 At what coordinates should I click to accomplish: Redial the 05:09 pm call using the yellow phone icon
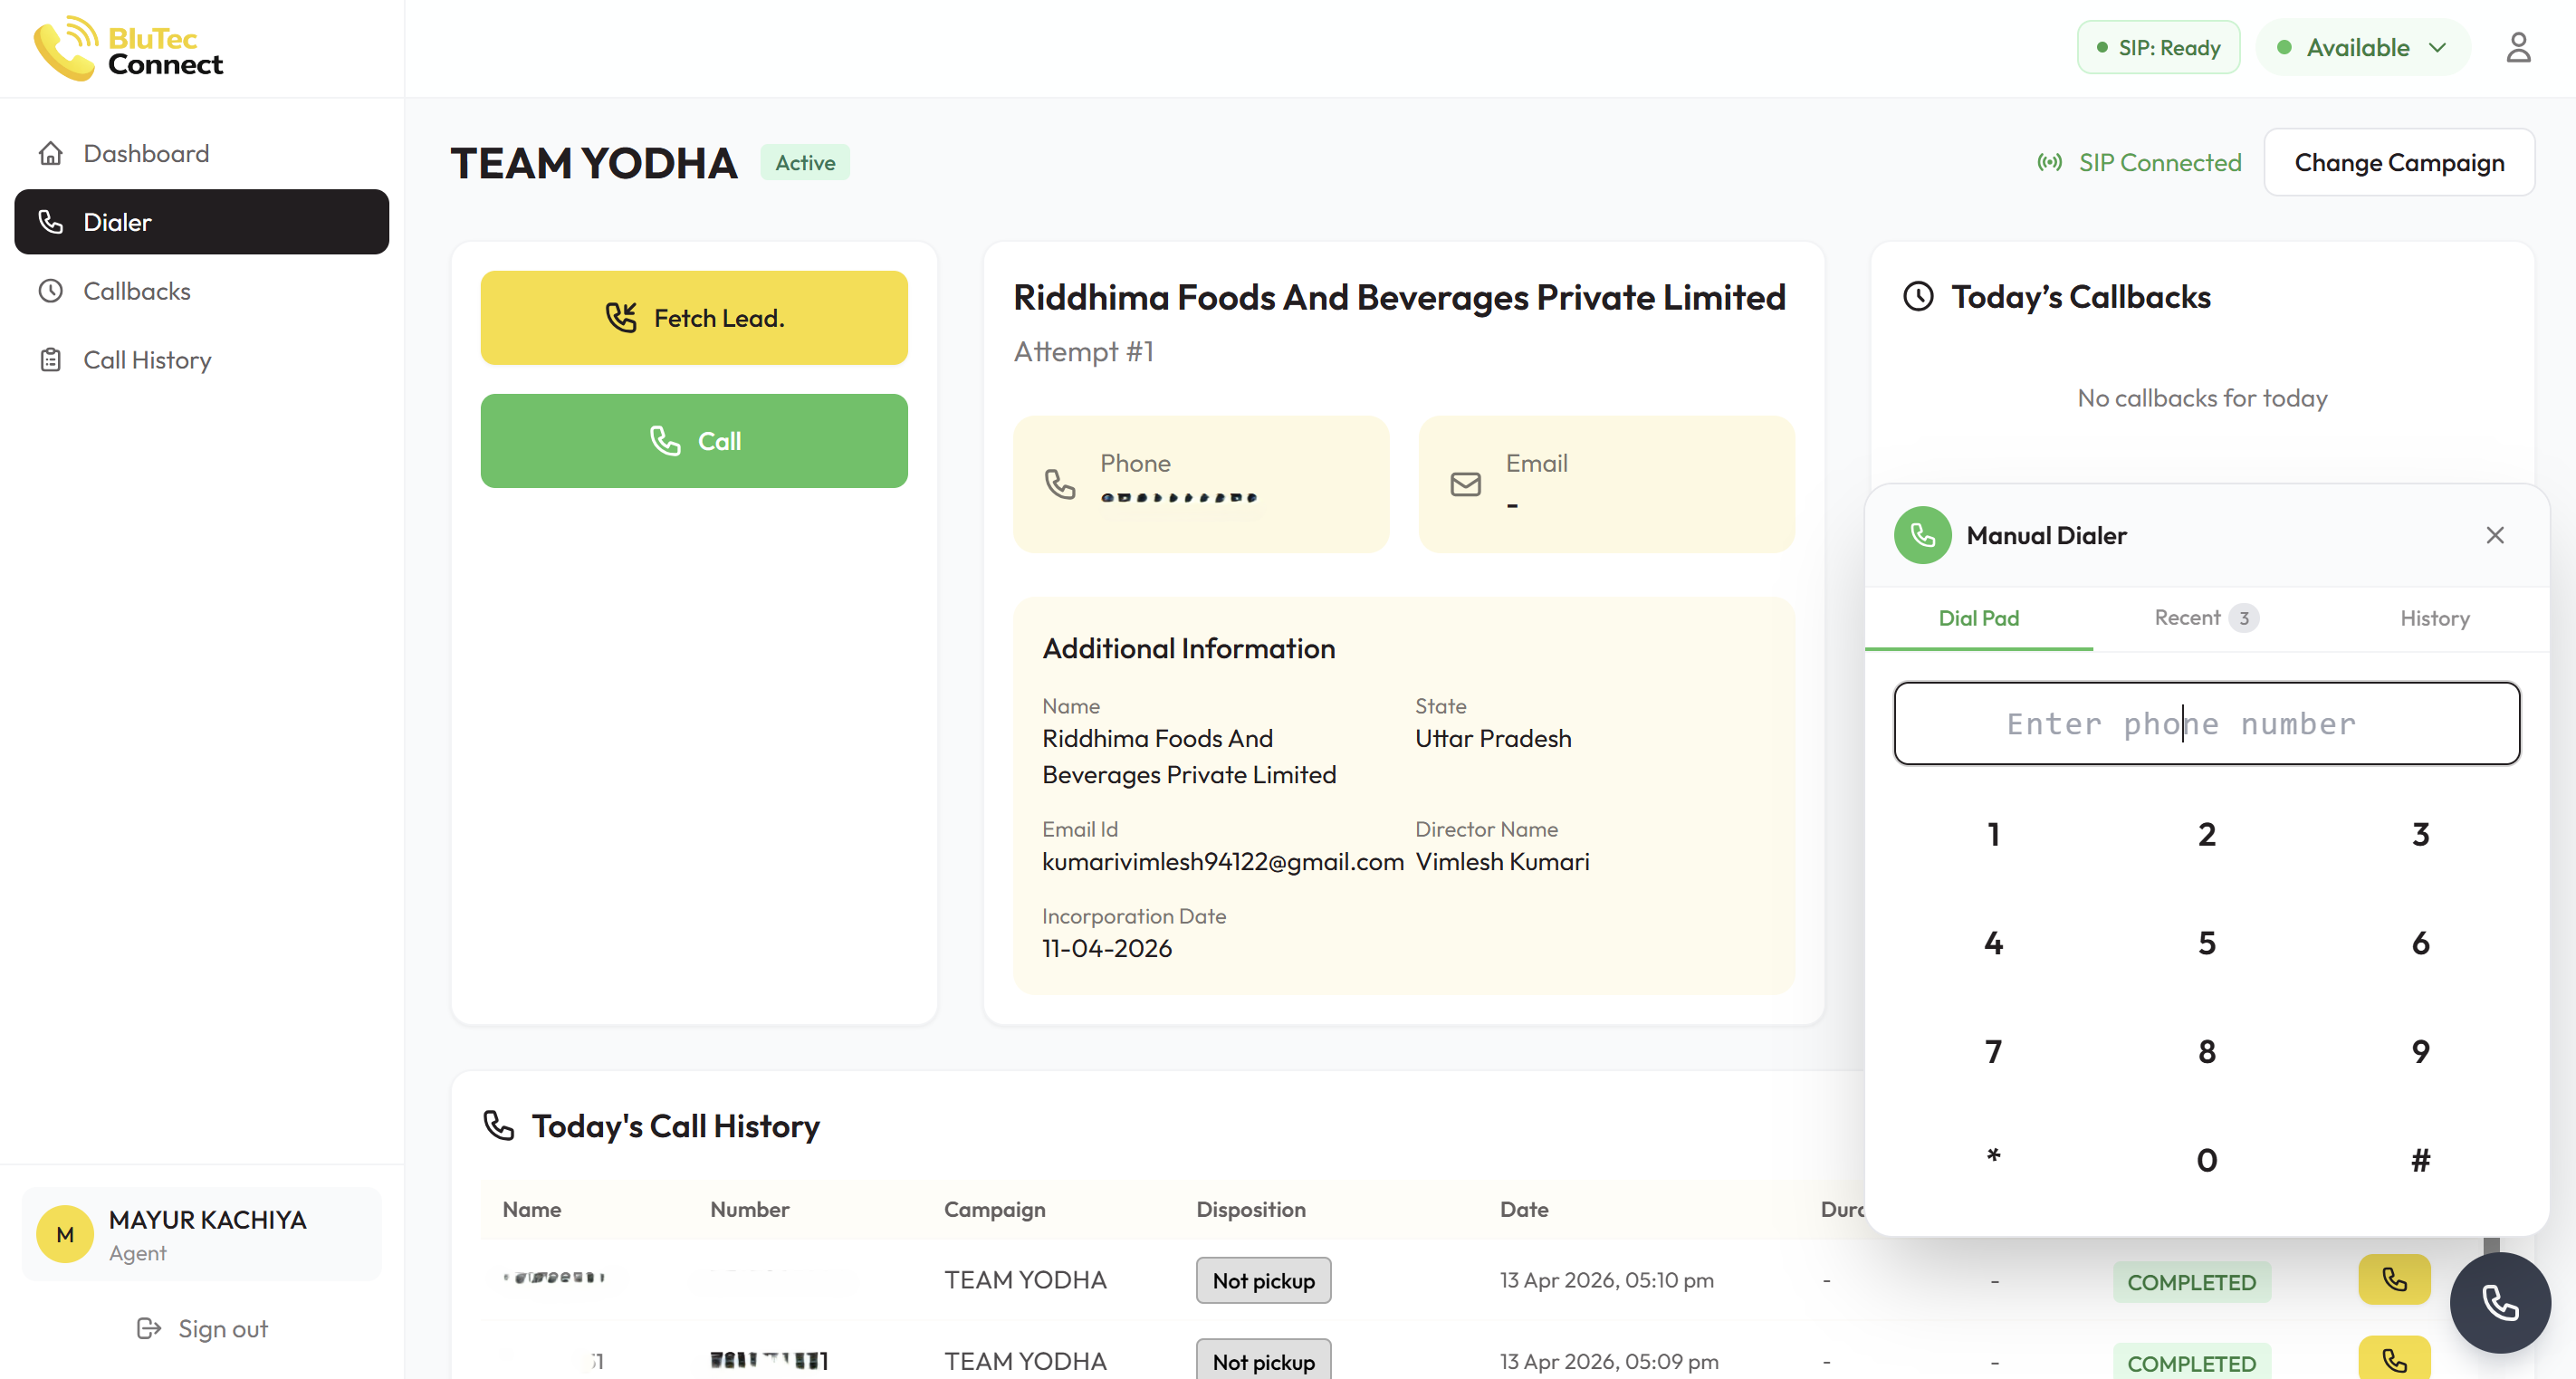pyautogui.click(x=2393, y=1359)
